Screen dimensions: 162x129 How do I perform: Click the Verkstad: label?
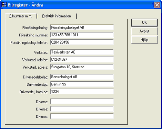pyautogui.click(x=41, y=52)
